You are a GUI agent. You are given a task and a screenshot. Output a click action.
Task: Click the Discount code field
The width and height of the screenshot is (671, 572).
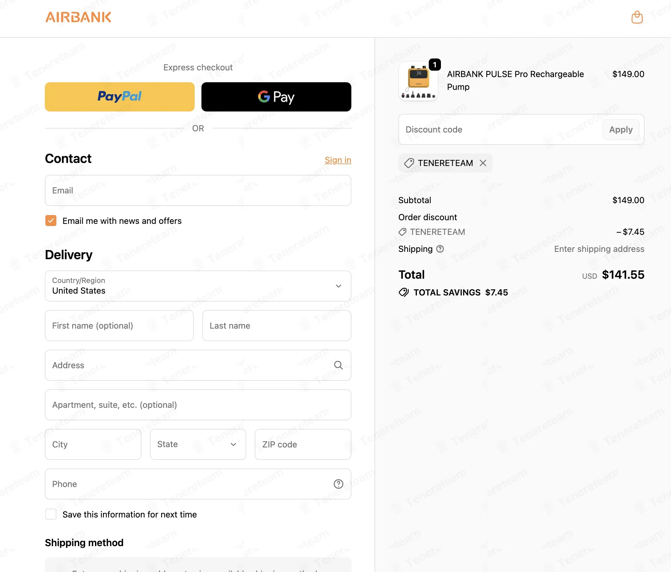[x=500, y=129]
